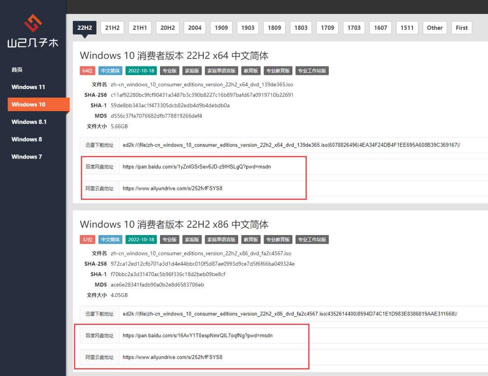Select Windows 10 in the sidebar

pos(38,104)
